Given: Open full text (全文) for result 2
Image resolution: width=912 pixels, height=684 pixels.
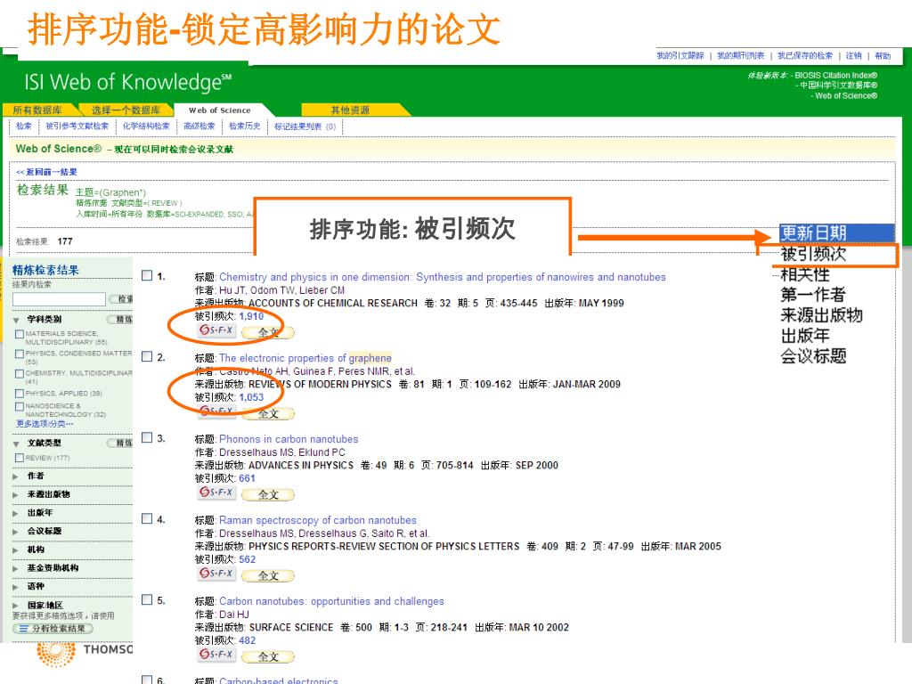Looking at the screenshot, I should (268, 413).
